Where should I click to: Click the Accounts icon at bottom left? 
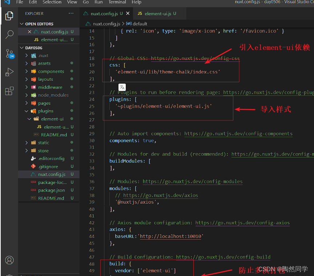(x=9, y=260)
